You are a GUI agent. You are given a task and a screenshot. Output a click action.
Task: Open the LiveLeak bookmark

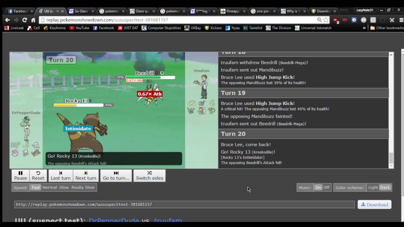(x=14, y=28)
